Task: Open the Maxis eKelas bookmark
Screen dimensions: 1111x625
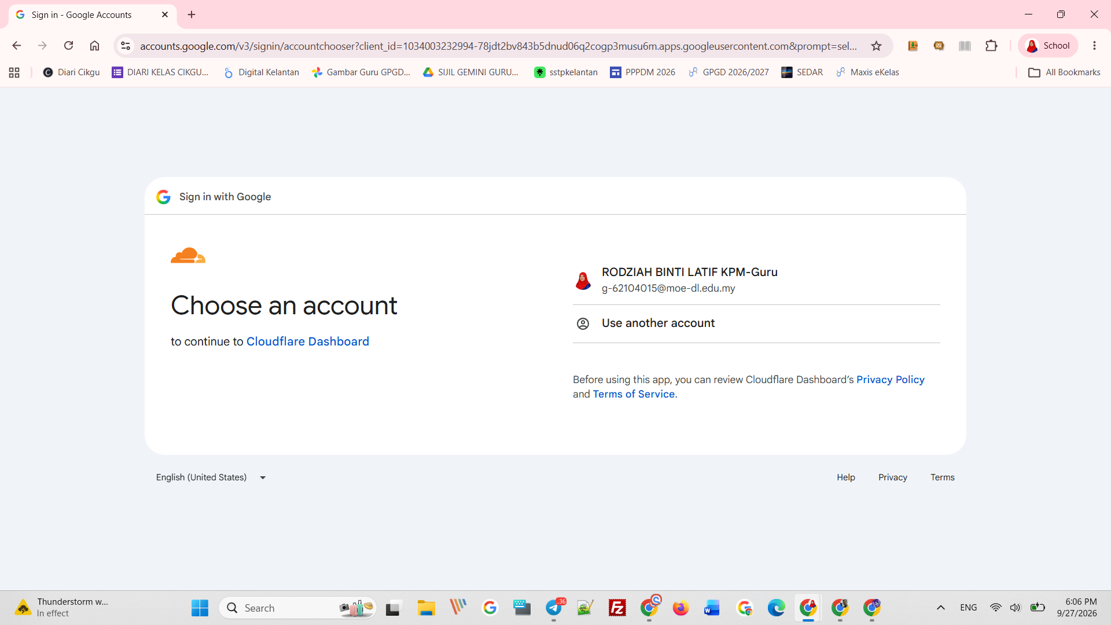Action: [x=868, y=72]
